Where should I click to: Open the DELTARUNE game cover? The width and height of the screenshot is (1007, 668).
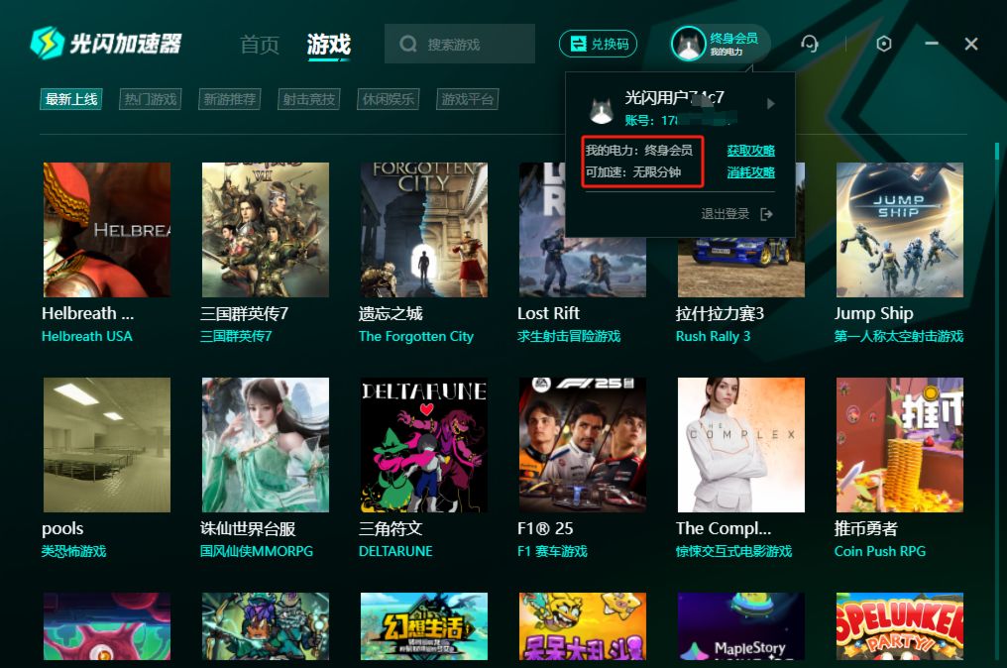(x=424, y=445)
